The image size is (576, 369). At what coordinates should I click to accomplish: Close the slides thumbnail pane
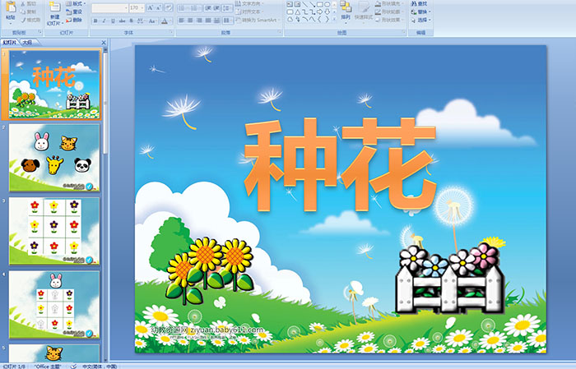tap(104, 43)
